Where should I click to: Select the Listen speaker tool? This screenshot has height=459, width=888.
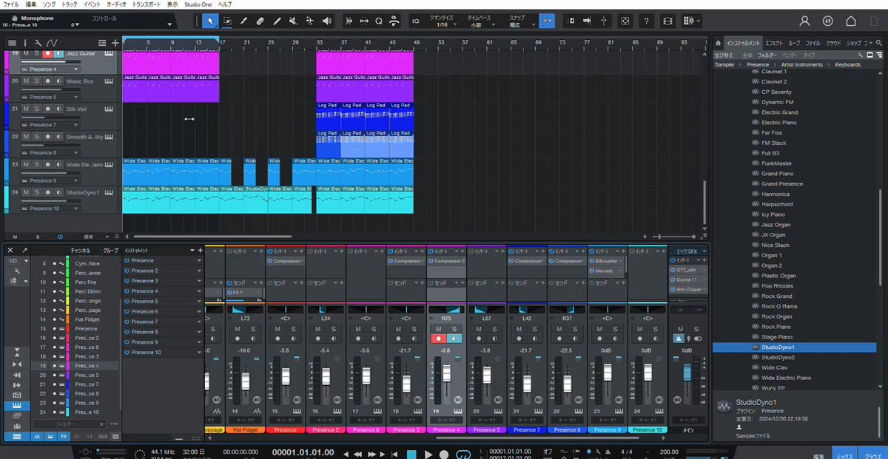(x=327, y=21)
